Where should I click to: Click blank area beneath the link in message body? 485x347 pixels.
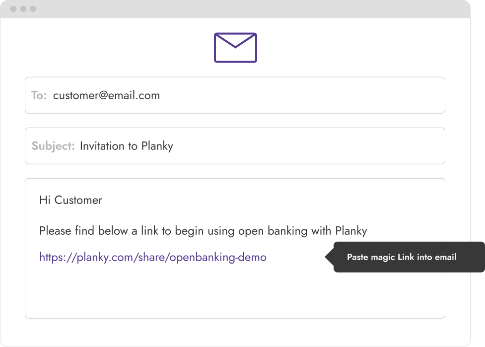[x=235, y=291]
